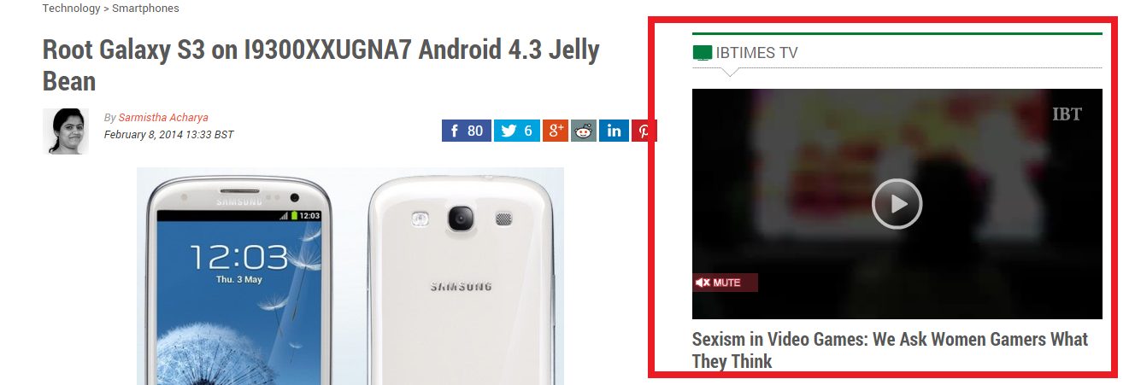Open author Sarmistha Acharya's profile link
This screenshot has height=385, width=1135.
pyautogui.click(x=162, y=118)
